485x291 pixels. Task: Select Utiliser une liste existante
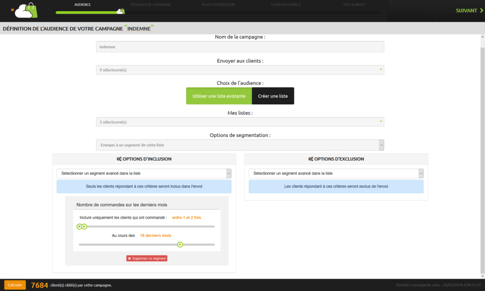(x=219, y=96)
